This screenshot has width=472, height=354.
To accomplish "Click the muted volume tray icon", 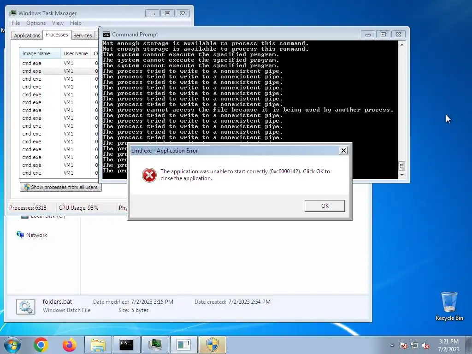I will pos(425,345).
